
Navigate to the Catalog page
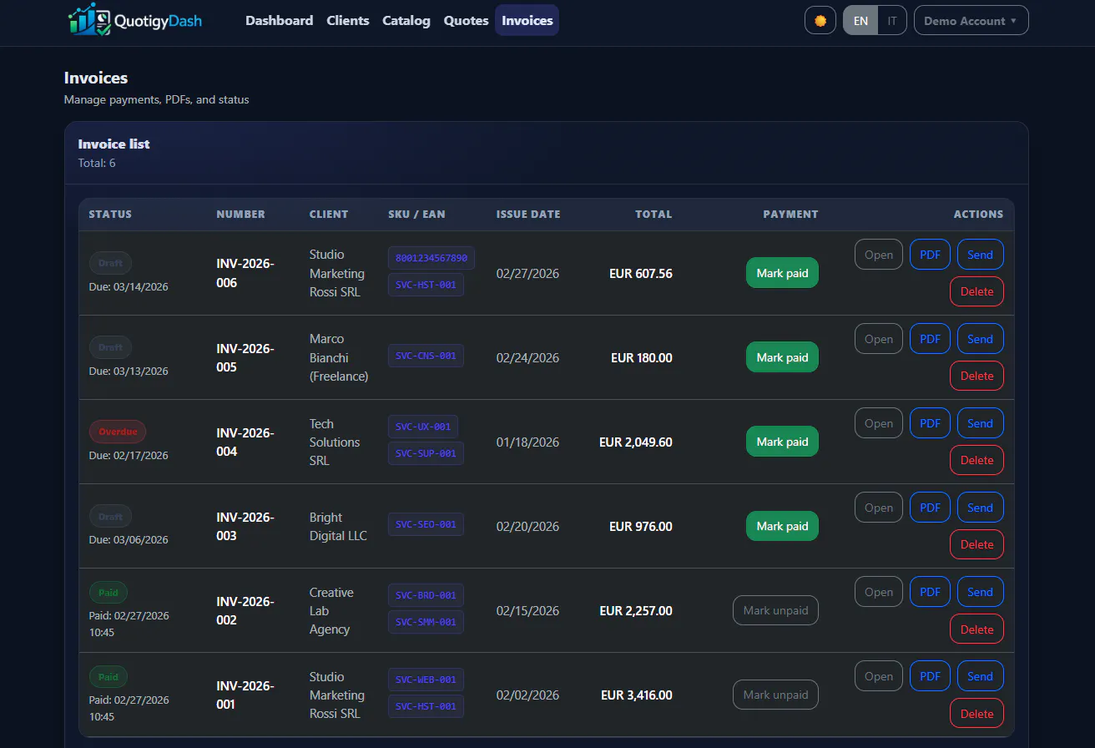(x=406, y=21)
